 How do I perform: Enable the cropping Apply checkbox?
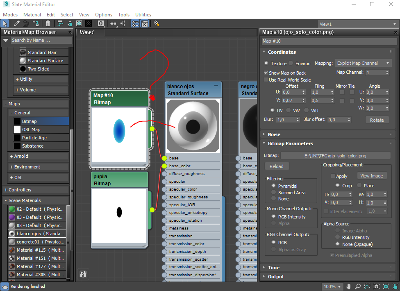[333, 176]
